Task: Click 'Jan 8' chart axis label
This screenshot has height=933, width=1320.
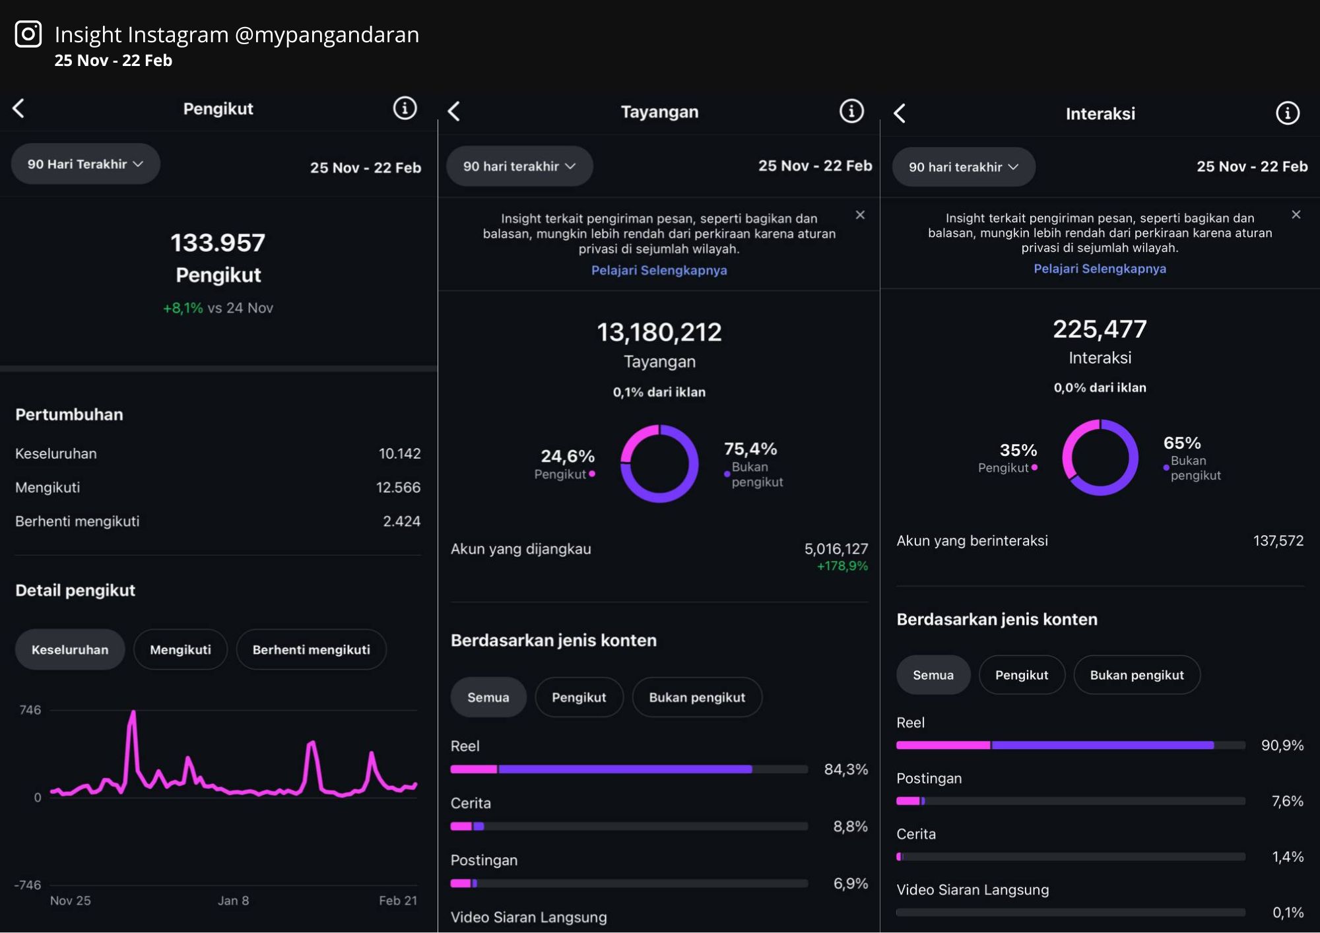Action: (234, 901)
